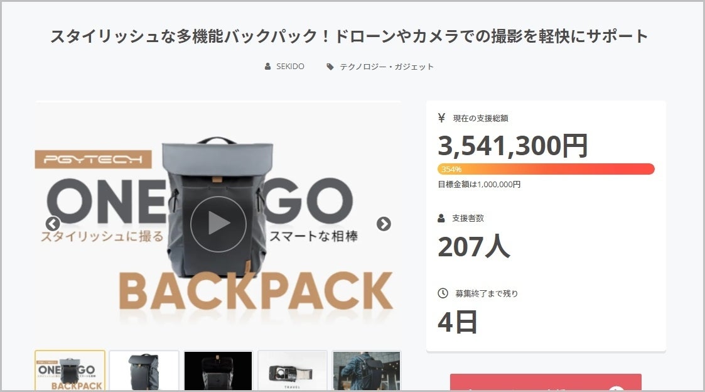The width and height of the screenshot is (705, 392).
Task: Play the ONE GO backpack video
Action: click(218, 224)
